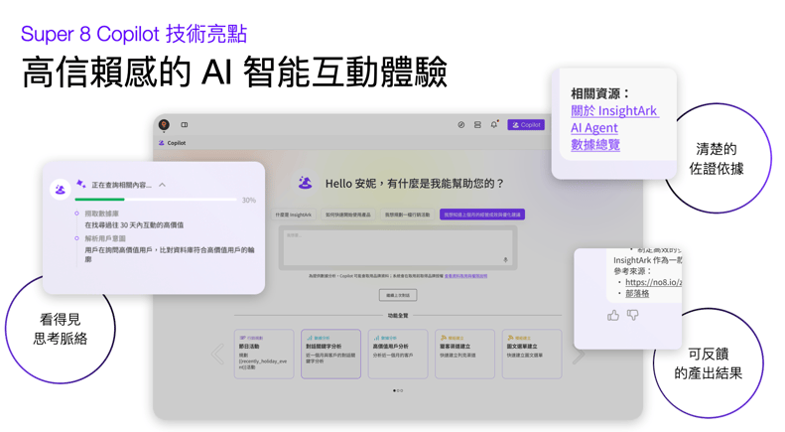
Task: Toggle the sidebar panel icon in header
Action: [x=185, y=125]
